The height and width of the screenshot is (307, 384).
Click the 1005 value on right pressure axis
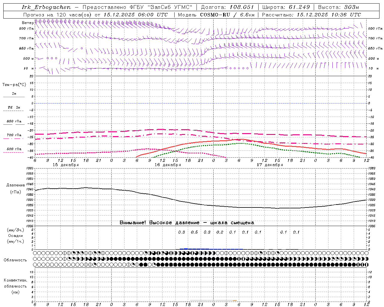tap(372, 226)
